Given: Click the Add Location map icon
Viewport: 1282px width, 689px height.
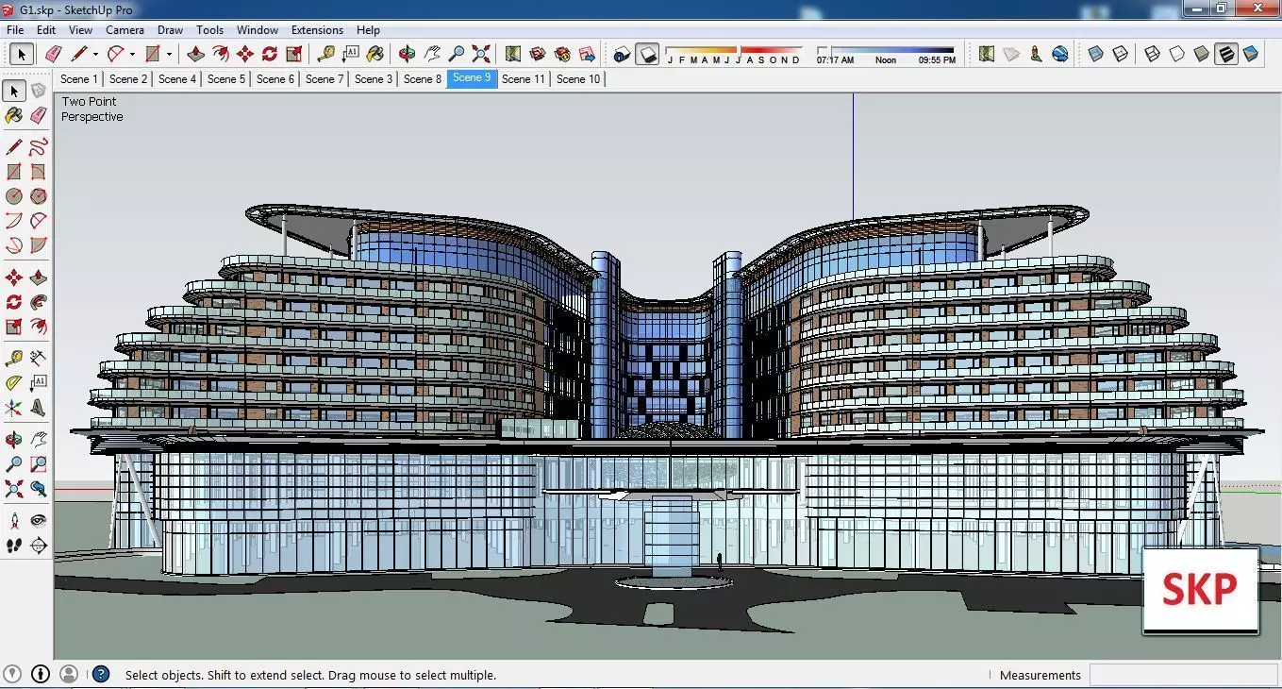Looking at the screenshot, I should tap(987, 54).
